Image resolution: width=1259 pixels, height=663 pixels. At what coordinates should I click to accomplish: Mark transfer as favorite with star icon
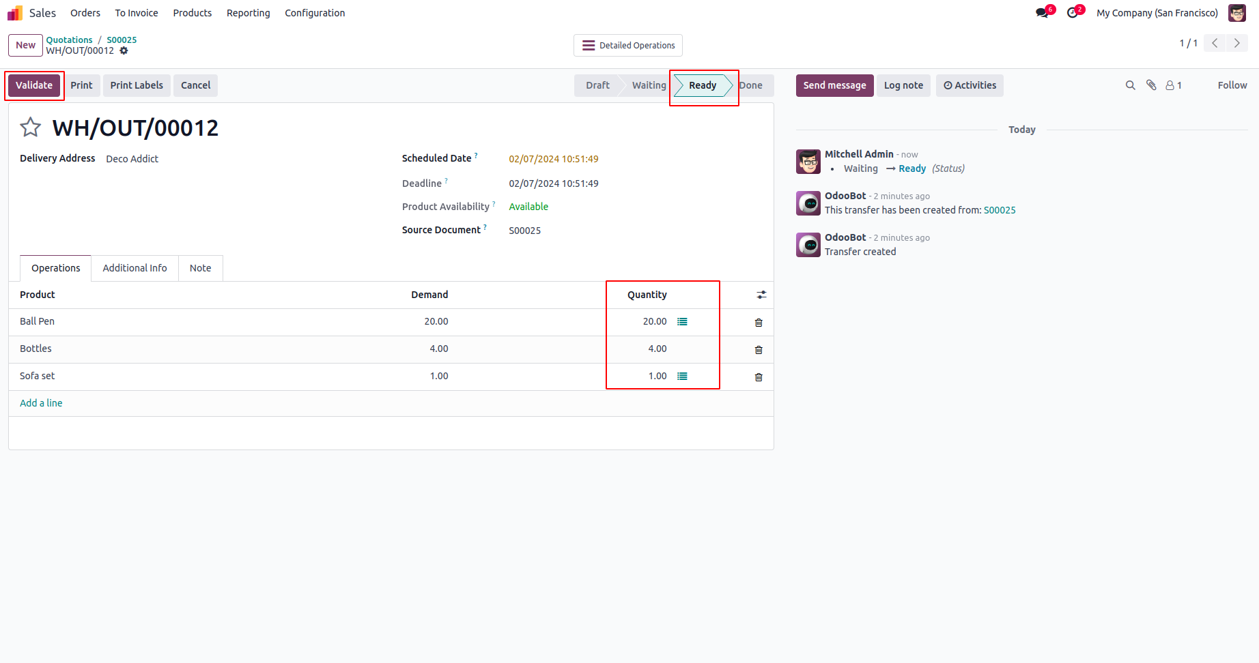coord(31,128)
